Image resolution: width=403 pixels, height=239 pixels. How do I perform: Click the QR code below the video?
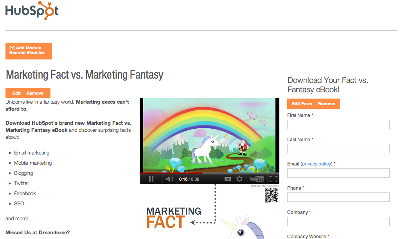coord(272,195)
